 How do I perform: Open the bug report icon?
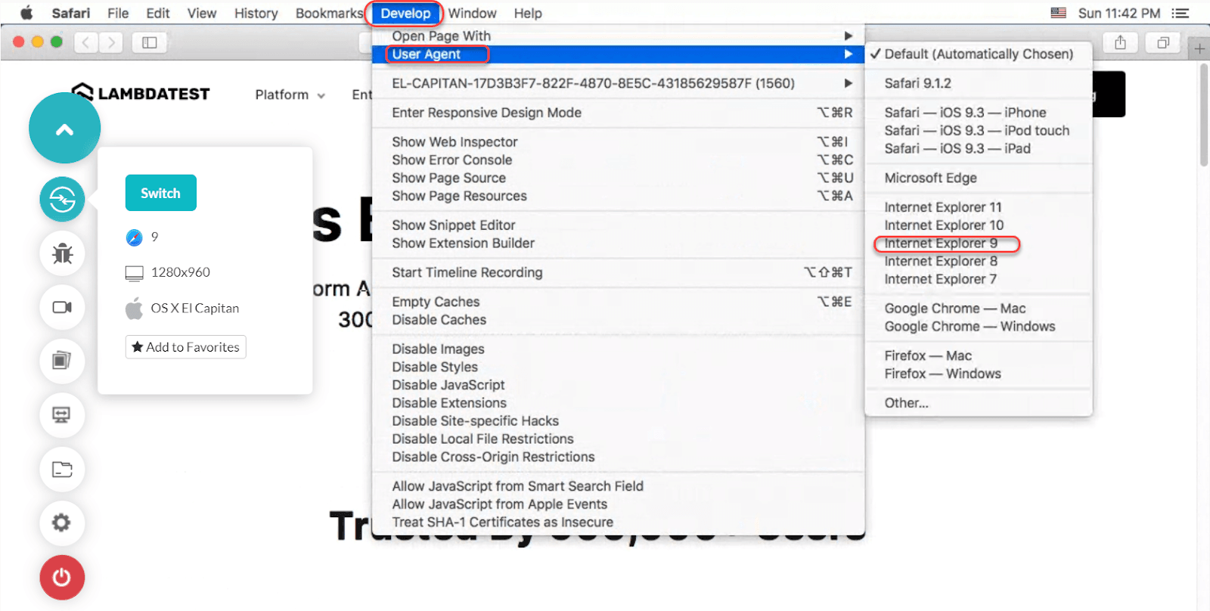click(x=62, y=253)
